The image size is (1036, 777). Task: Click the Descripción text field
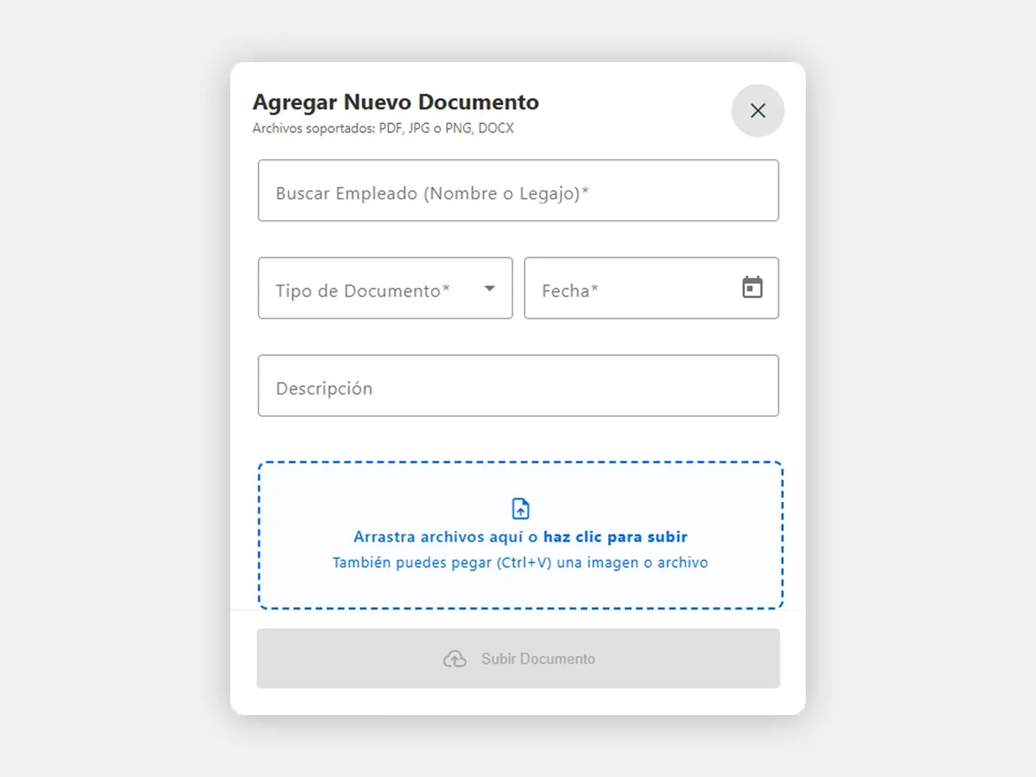click(518, 386)
